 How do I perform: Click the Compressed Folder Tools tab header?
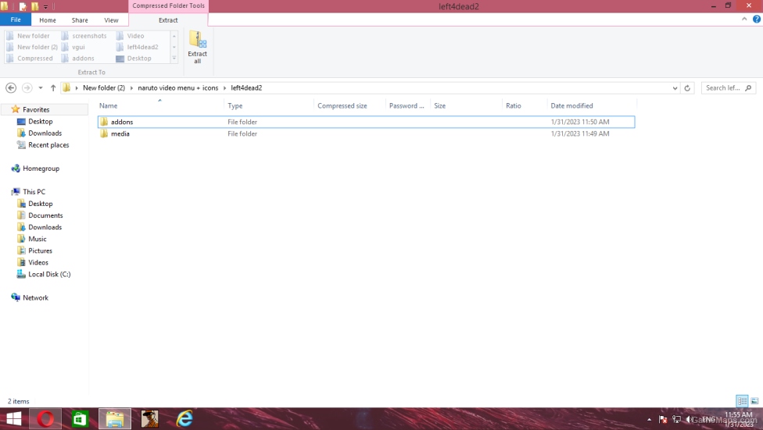pos(168,5)
